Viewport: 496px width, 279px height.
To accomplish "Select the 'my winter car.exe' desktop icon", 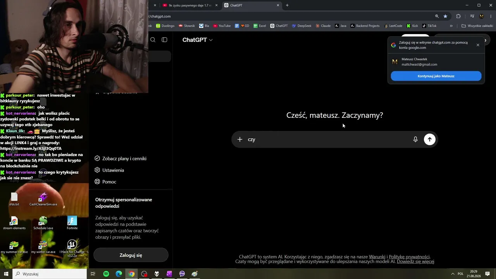I will pyautogui.click(x=43, y=247).
